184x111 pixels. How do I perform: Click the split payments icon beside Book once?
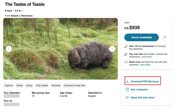click(126, 62)
